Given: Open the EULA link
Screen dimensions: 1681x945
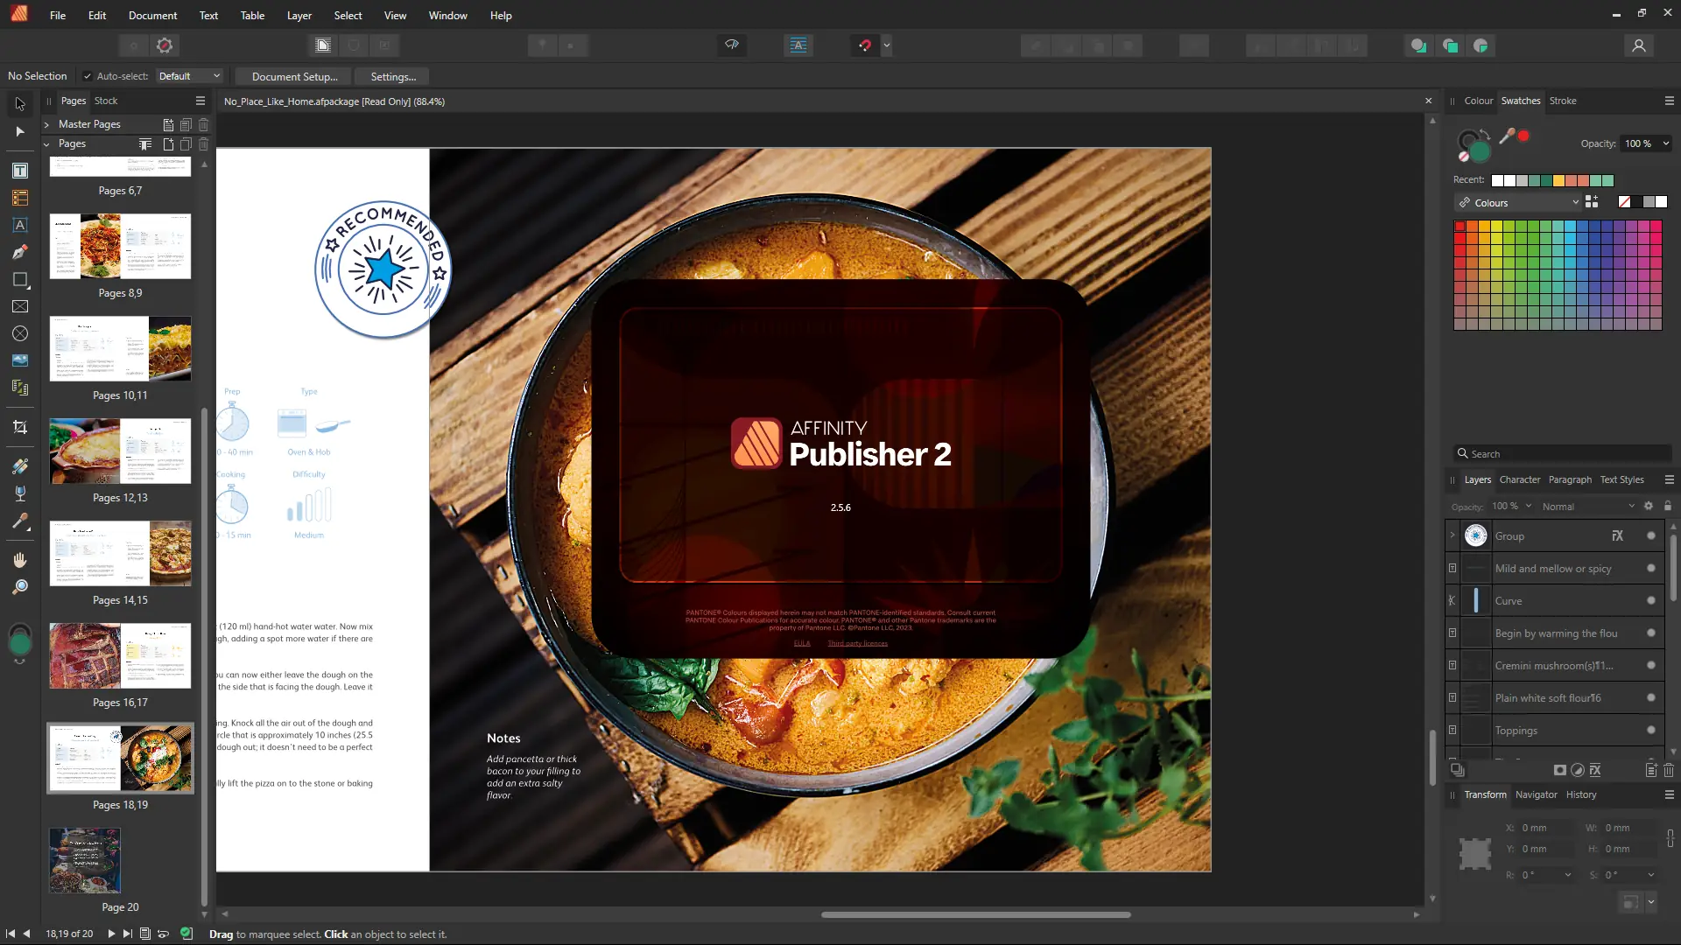Looking at the screenshot, I should click(801, 644).
